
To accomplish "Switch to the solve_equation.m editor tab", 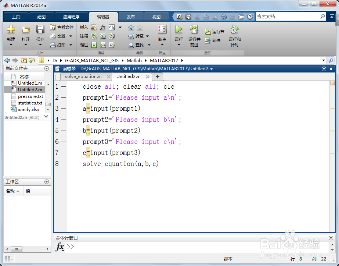I will point(83,77).
